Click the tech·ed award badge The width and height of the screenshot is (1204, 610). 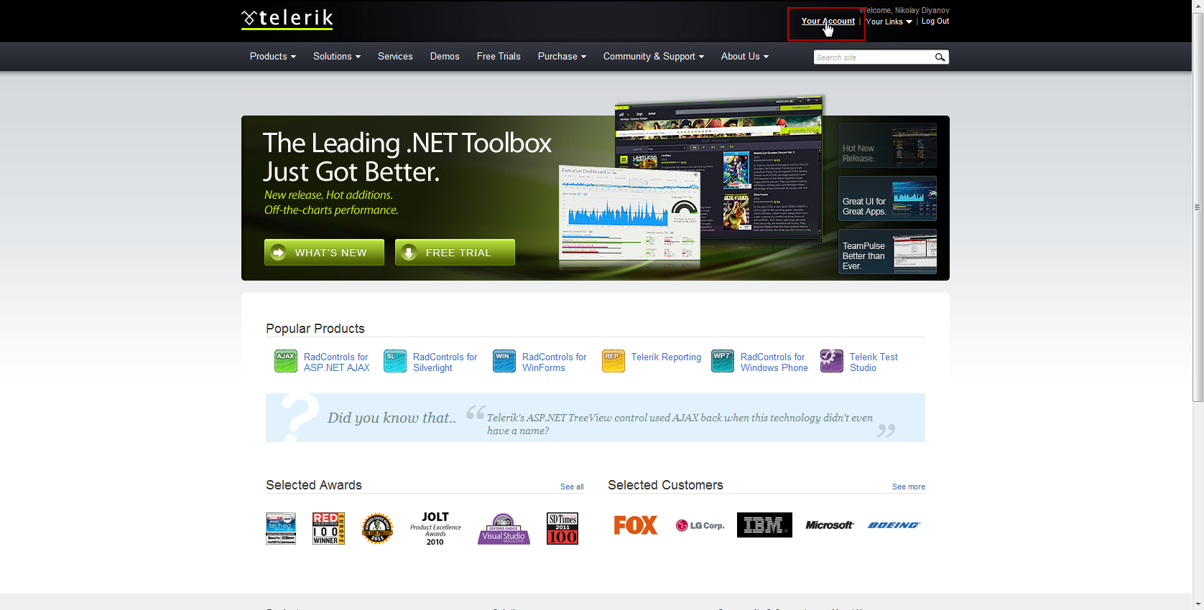pyautogui.click(x=281, y=528)
